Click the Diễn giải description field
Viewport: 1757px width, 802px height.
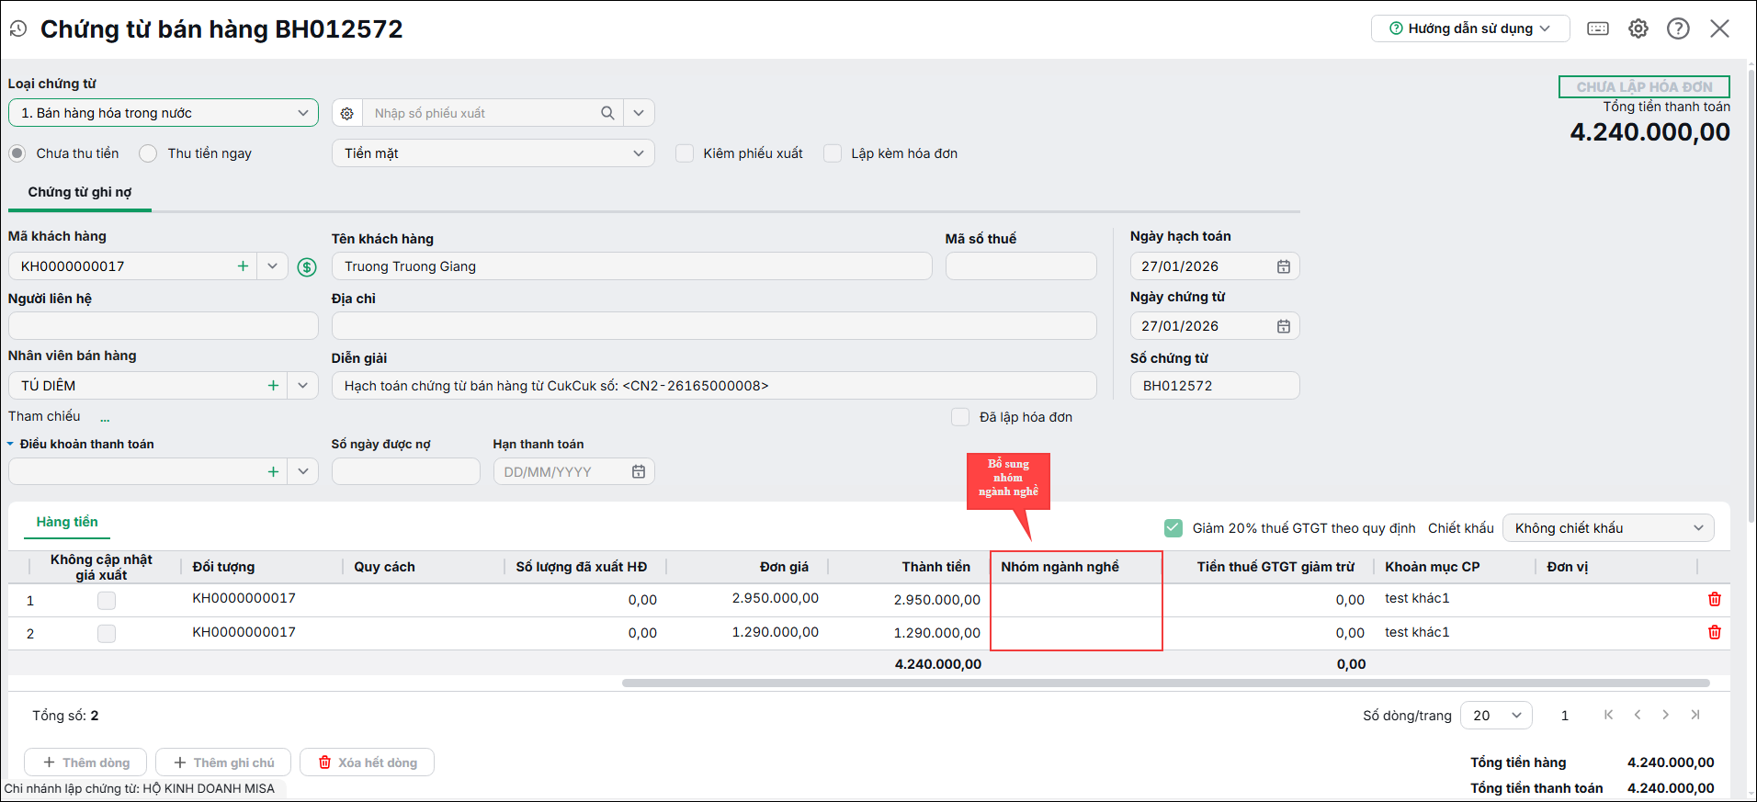(714, 386)
